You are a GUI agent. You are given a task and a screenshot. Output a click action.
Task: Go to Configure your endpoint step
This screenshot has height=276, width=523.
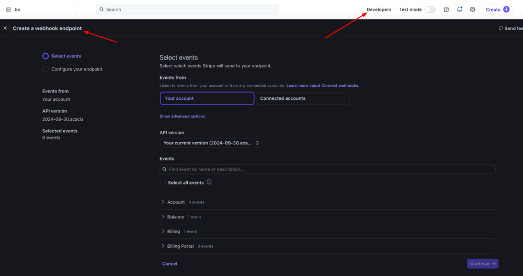[x=76, y=69]
